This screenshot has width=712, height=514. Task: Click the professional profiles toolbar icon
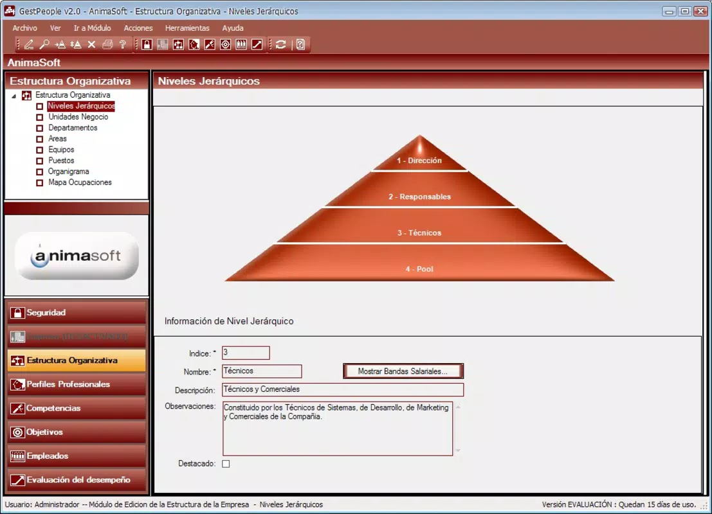pos(194,44)
